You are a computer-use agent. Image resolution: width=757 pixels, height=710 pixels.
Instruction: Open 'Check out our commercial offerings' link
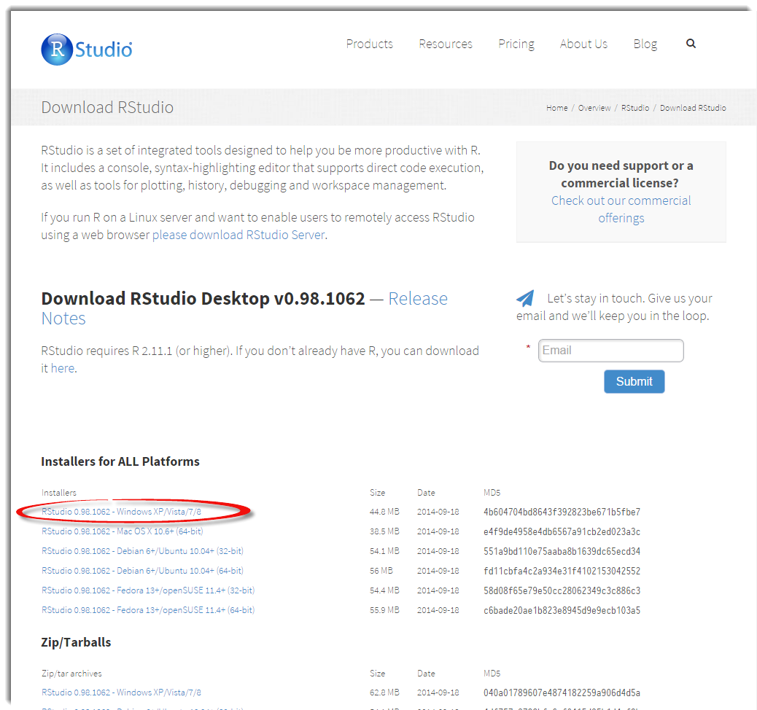621,209
